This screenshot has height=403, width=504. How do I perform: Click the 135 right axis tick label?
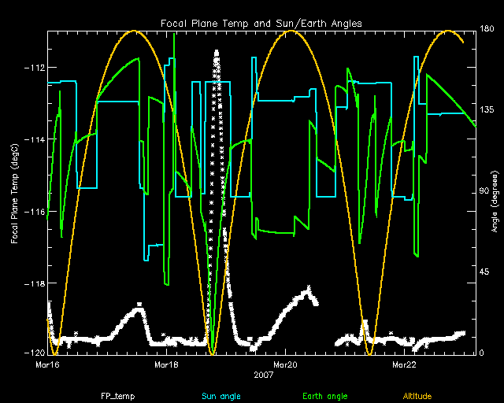point(487,111)
